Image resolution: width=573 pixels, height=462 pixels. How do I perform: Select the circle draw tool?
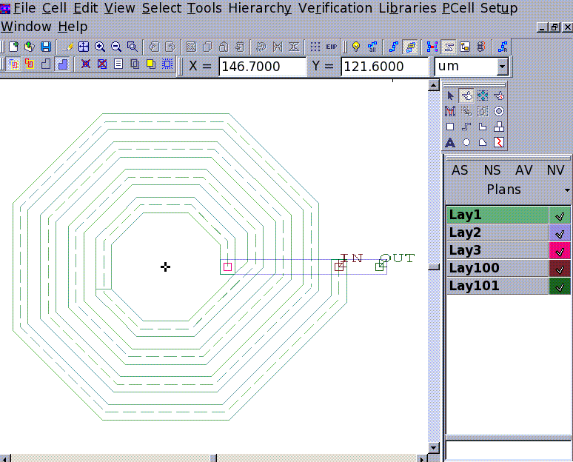pyautogui.click(x=466, y=143)
